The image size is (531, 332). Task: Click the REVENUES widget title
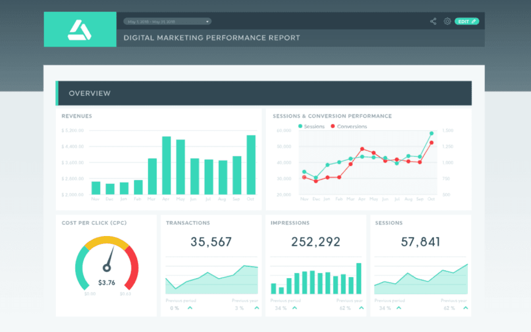coord(77,116)
